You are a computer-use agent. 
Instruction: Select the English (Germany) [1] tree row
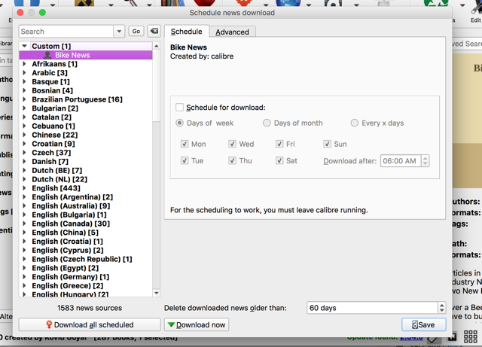[85, 277]
